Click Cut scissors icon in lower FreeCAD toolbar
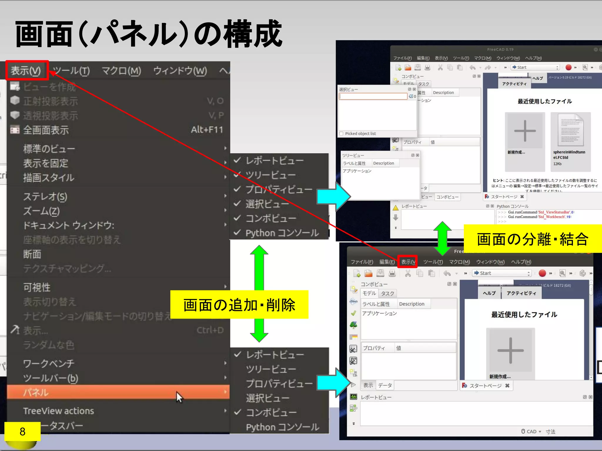602x451 pixels. tap(408, 273)
